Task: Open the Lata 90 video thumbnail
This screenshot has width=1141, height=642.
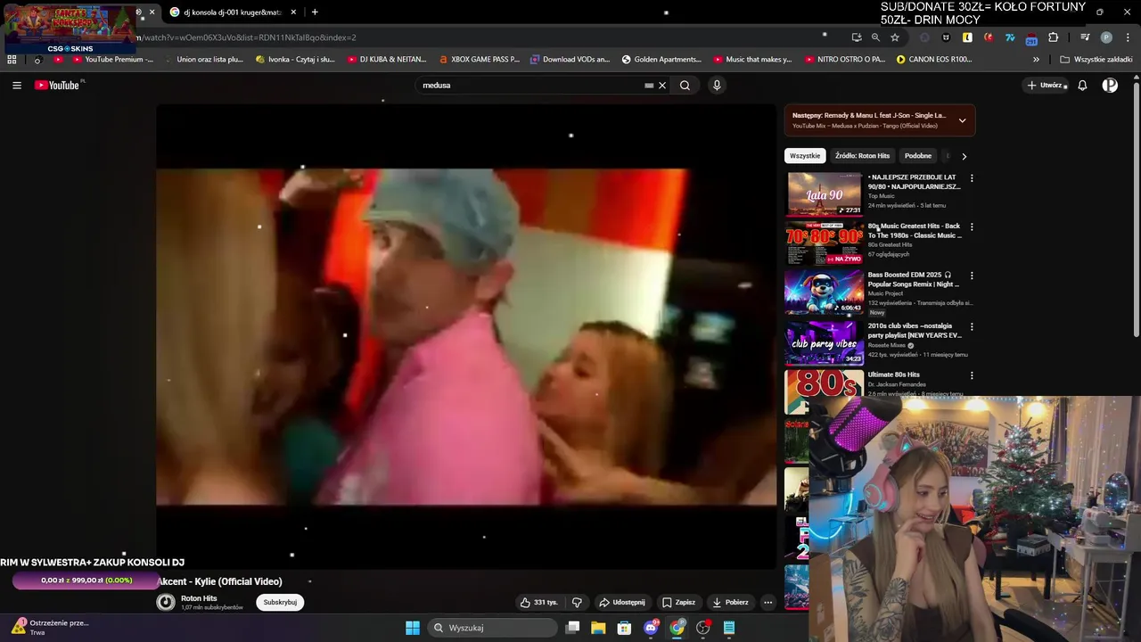Action: pyautogui.click(x=824, y=194)
